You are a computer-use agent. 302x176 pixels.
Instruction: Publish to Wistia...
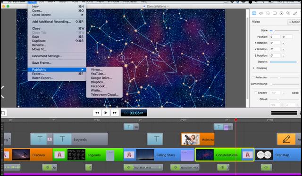[104, 91]
